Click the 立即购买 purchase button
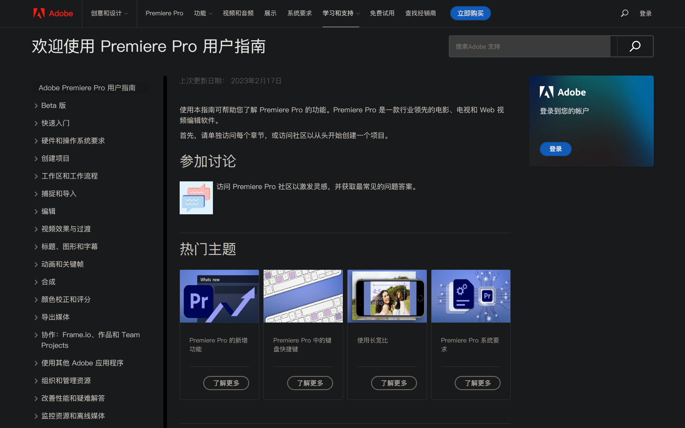 (470, 13)
